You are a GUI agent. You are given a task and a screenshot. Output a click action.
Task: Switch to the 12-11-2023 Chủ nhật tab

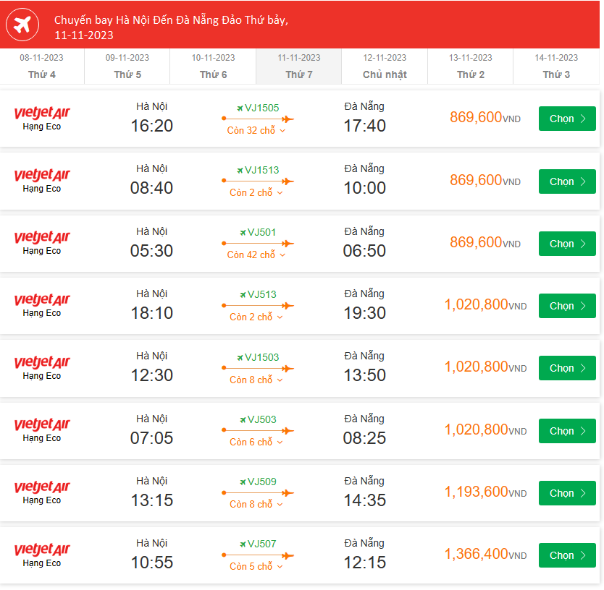pyautogui.click(x=385, y=67)
